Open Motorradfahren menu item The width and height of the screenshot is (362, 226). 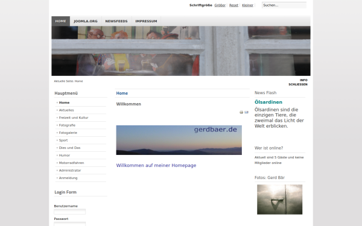tap(71, 163)
